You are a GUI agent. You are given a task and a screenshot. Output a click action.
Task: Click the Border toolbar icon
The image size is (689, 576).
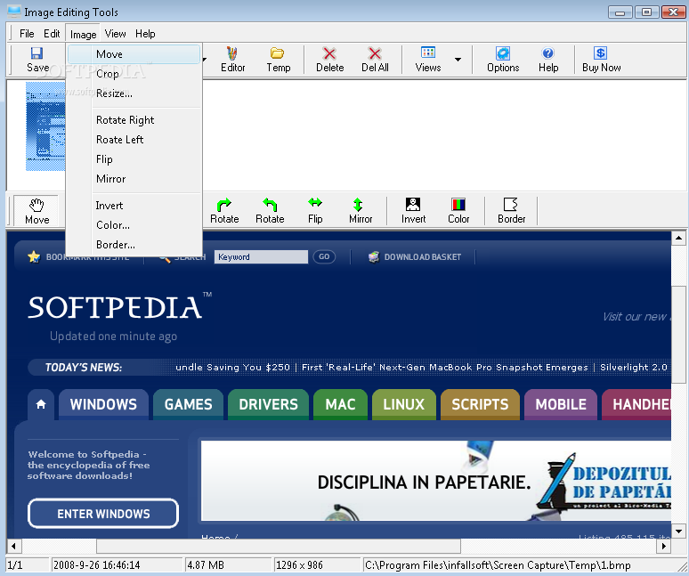pos(511,211)
